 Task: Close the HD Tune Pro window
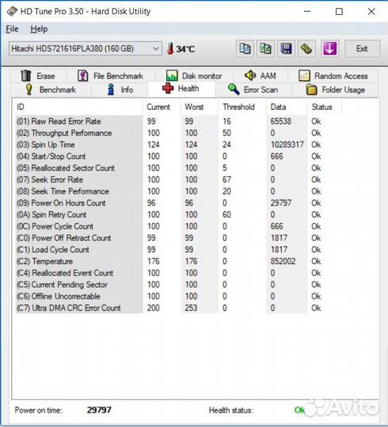(371, 11)
